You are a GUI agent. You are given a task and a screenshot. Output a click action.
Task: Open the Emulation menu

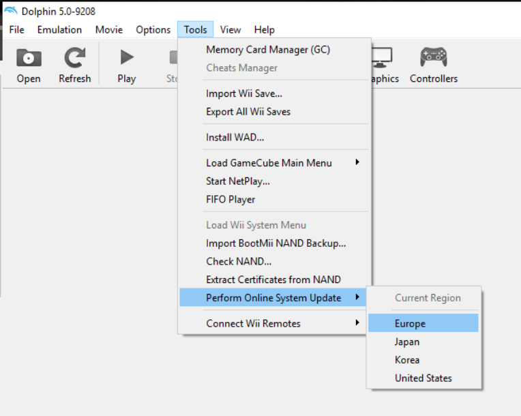coord(59,29)
